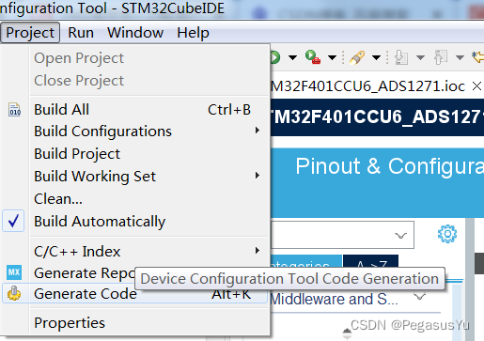Open next annotation dropdown arrow
Screen dimensions: 484x341
420,57
